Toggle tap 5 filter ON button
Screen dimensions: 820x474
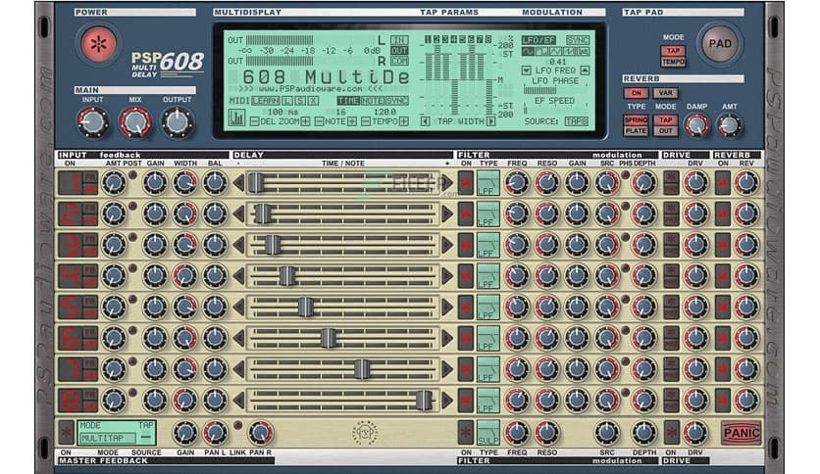point(466,308)
